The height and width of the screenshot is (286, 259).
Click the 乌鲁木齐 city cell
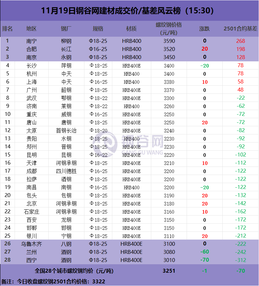(31, 244)
